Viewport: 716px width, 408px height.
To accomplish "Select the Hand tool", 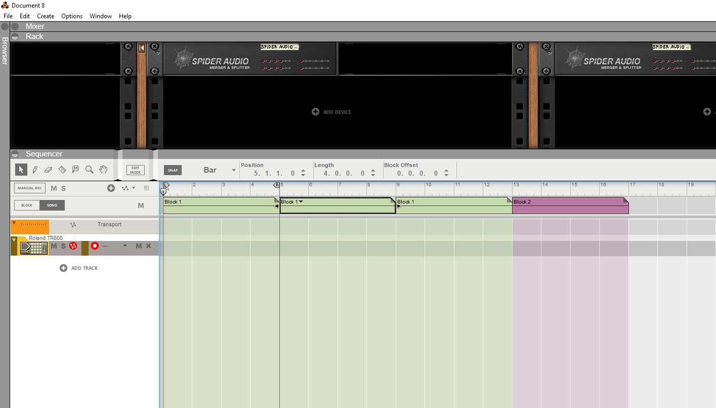I will pyautogui.click(x=103, y=170).
